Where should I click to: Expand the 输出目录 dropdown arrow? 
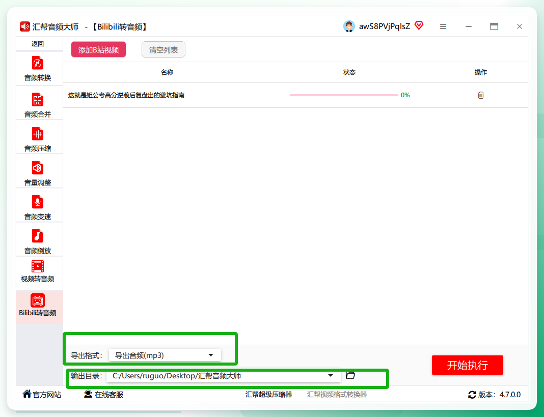(330, 375)
